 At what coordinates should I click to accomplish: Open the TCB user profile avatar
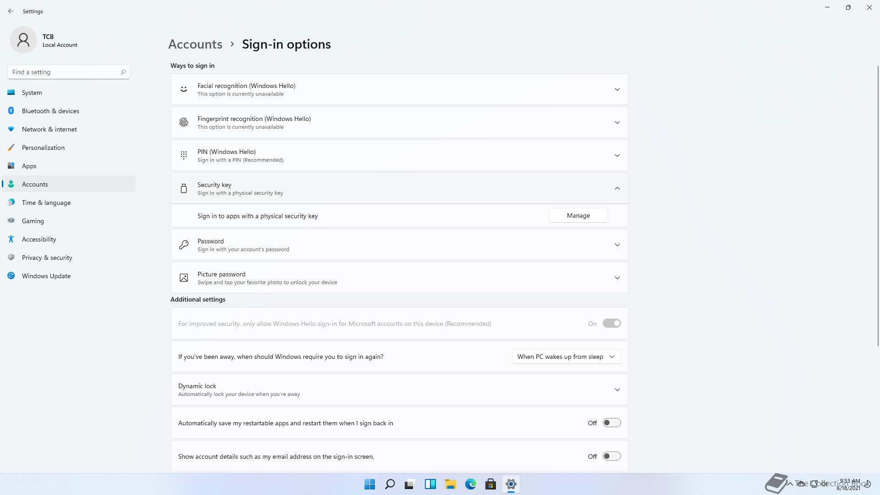(x=23, y=40)
